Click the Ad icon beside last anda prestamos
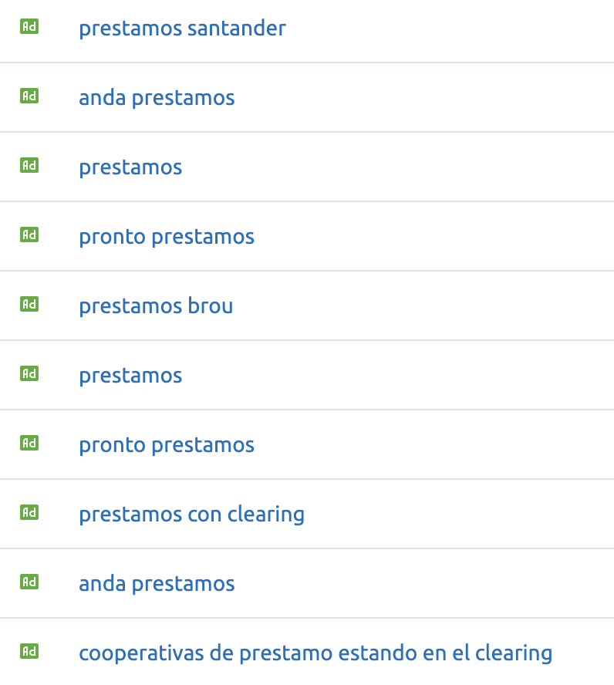The height and width of the screenshot is (685, 614). point(29,582)
